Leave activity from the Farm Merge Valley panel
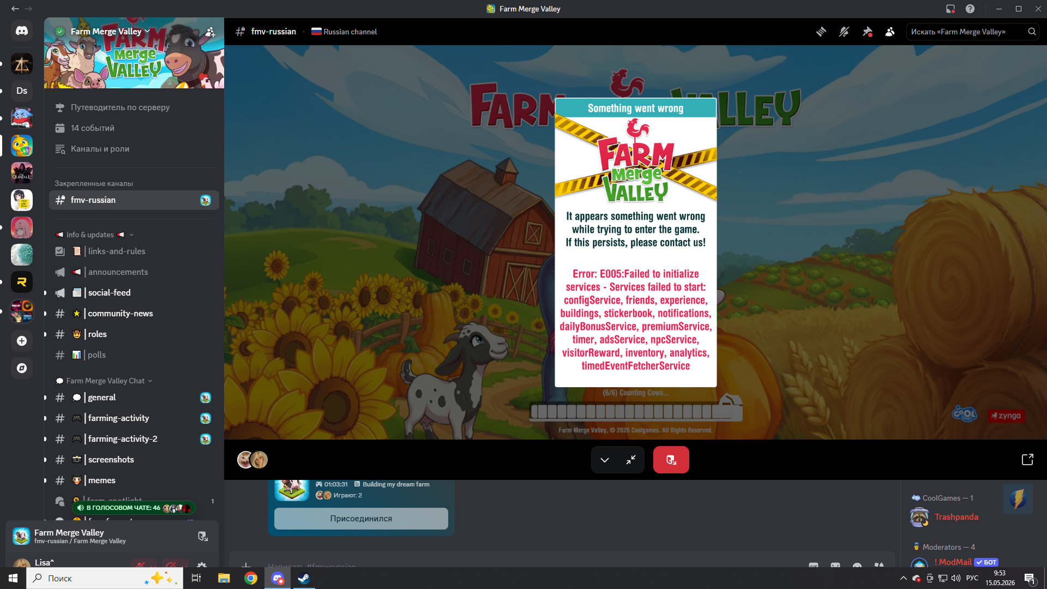The width and height of the screenshot is (1047, 589). coord(202,537)
